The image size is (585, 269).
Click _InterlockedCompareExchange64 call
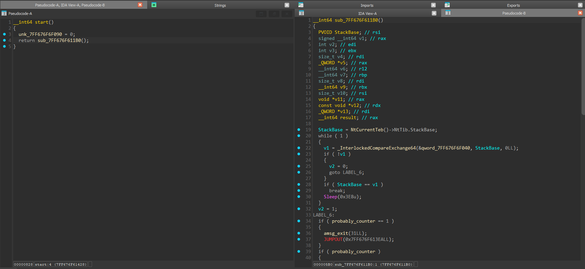tap(376, 148)
